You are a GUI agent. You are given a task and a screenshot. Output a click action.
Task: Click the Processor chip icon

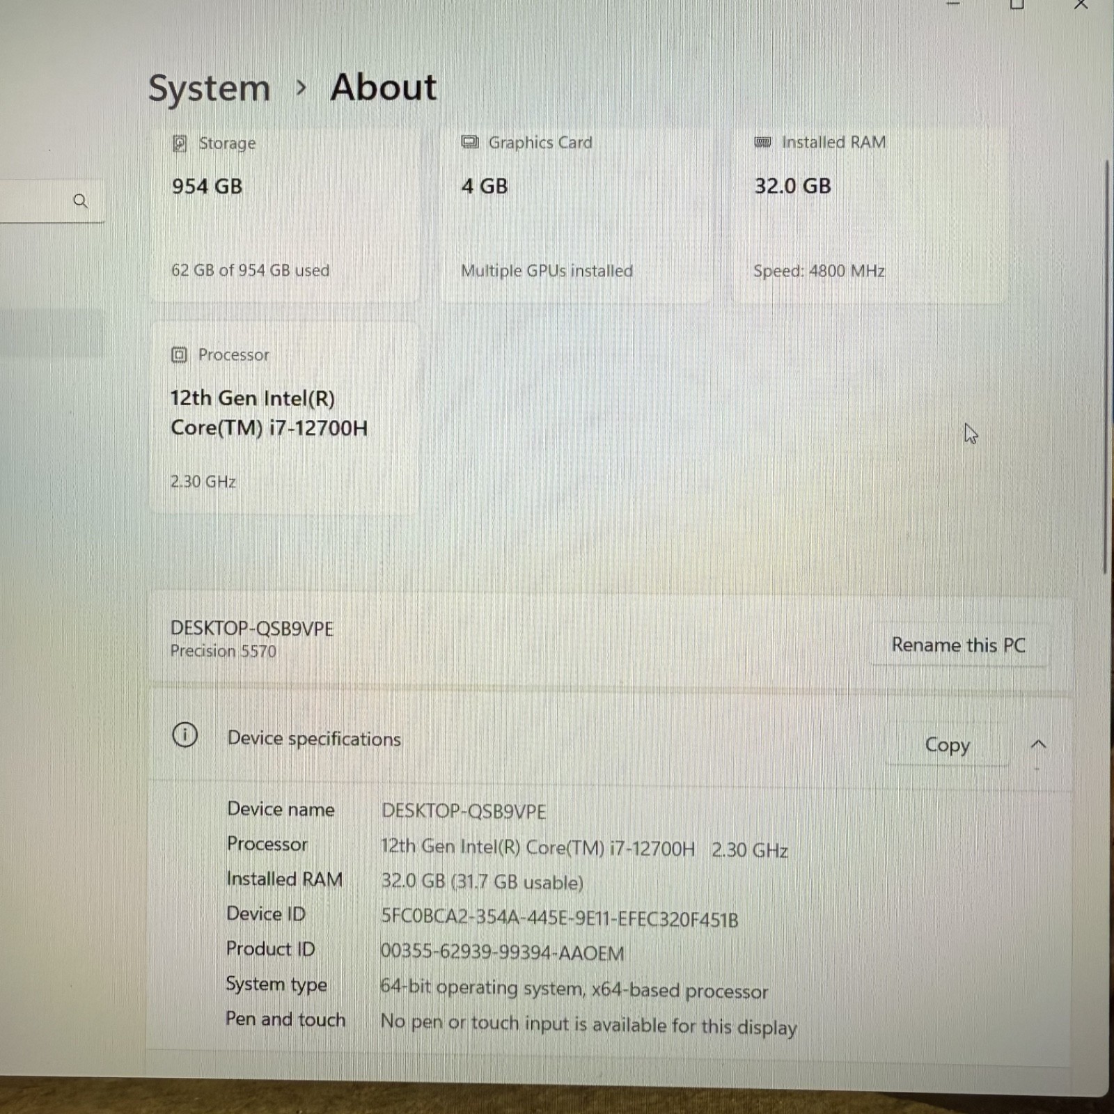[179, 355]
